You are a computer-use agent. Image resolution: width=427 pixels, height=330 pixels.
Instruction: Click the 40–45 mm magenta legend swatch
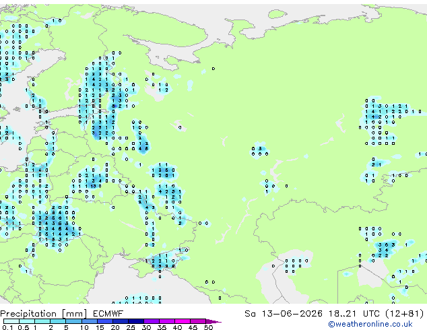(x=183, y=321)
